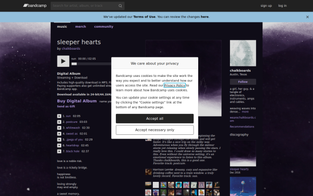Click Send as Gift
Viewport: 313px width, 196px height.
66,107
